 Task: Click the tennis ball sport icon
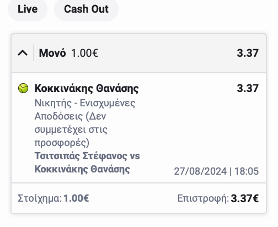(x=23, y=88)
